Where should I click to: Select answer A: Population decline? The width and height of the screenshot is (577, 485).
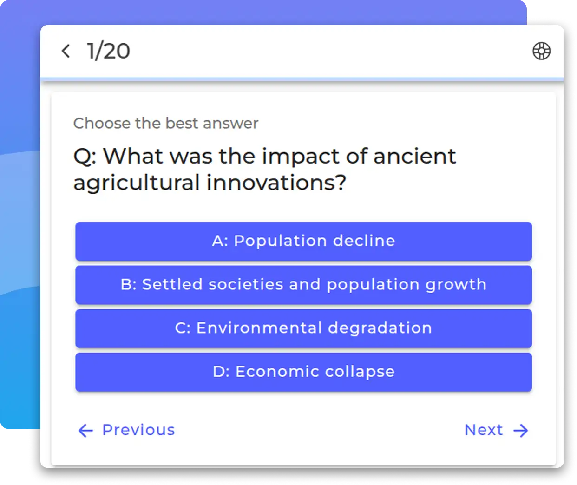(x=303, y=241)
